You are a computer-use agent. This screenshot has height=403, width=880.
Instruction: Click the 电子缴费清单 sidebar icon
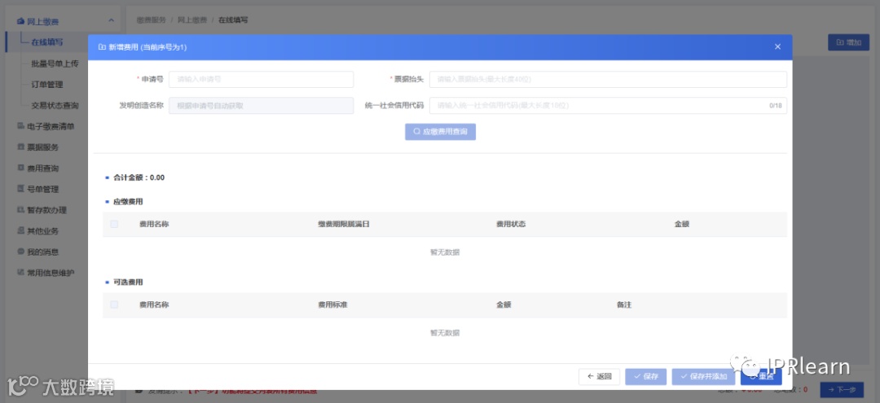point(20,126)
